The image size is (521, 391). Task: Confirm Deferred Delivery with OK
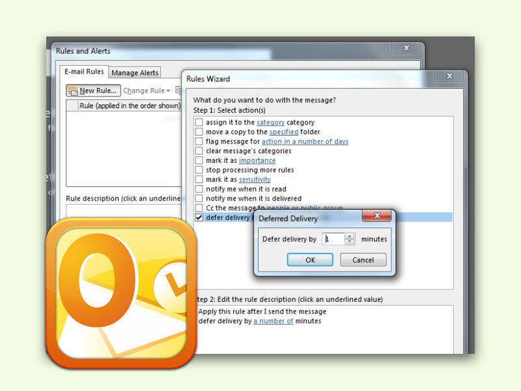(x=310, y=259)
